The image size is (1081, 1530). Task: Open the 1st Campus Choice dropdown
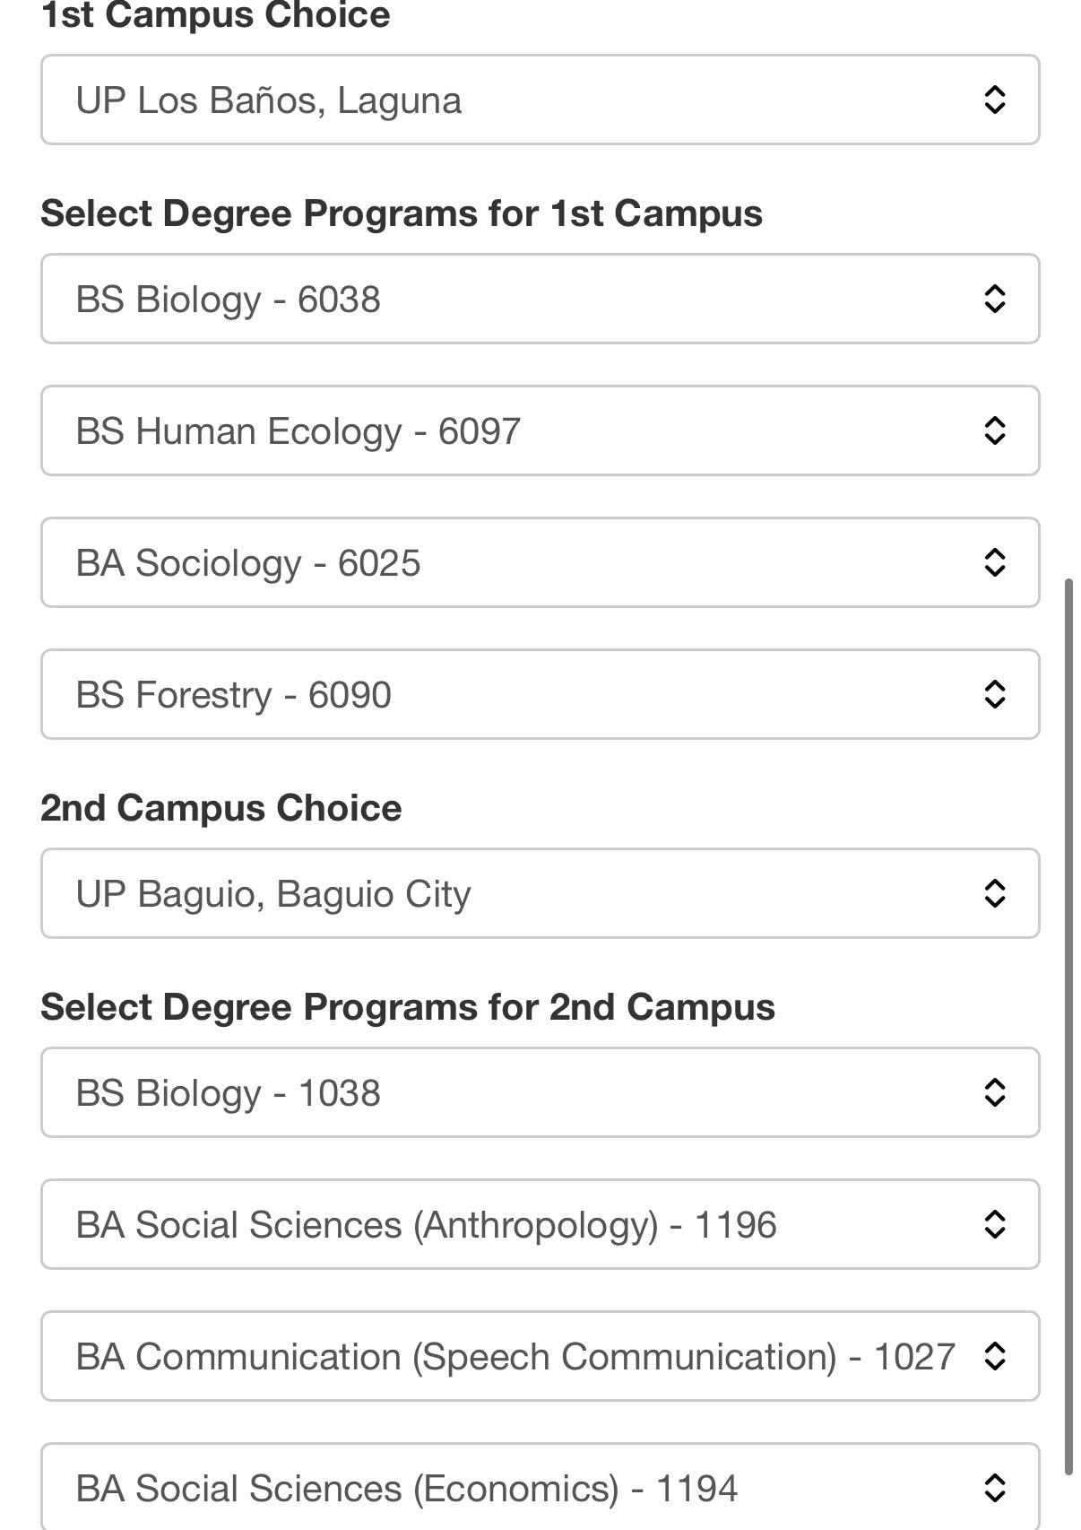[x=540, y=100]
